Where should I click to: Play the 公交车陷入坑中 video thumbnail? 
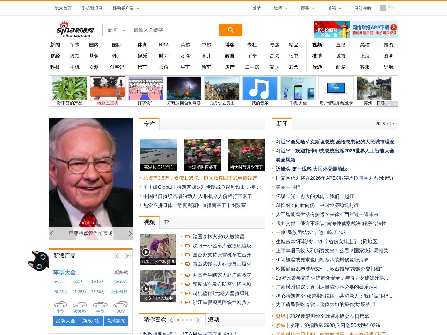(158, 286)
